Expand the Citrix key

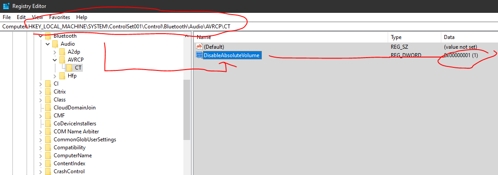[x=40, y=92]
